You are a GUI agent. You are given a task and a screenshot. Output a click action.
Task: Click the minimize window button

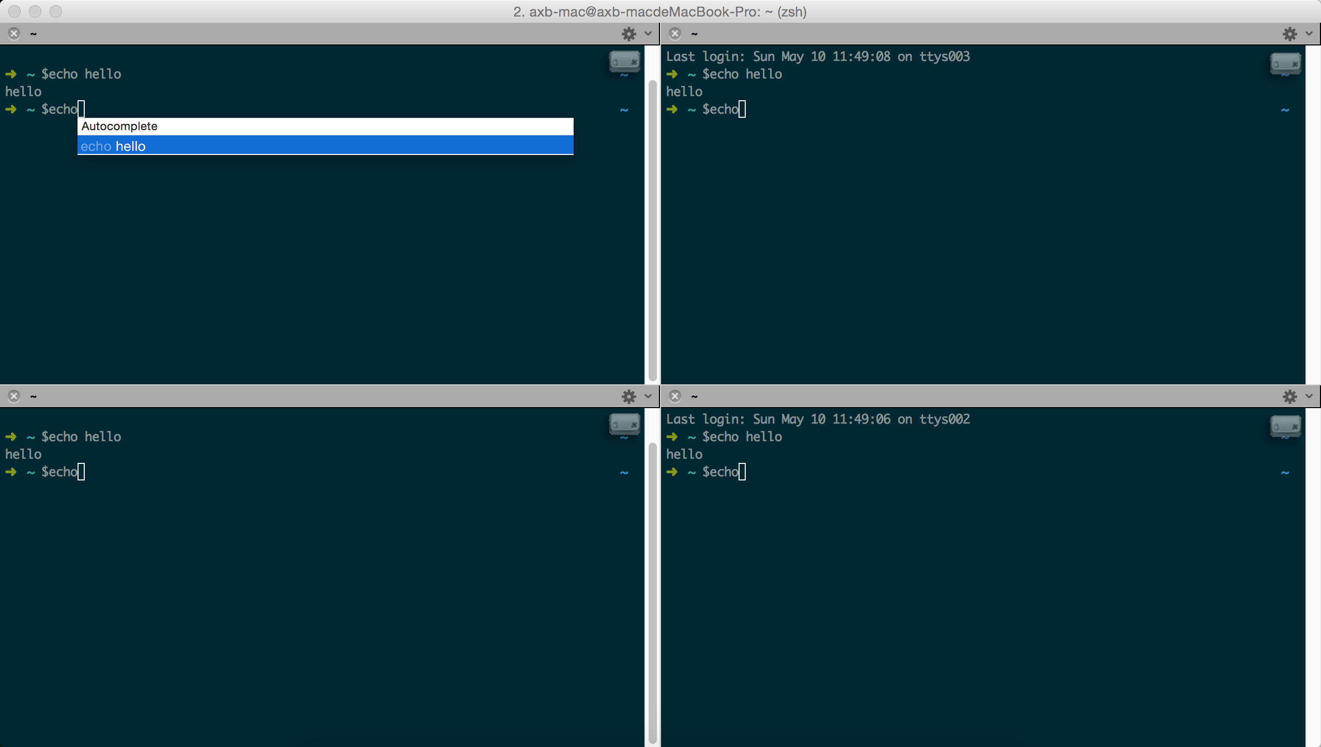click(35, 11)
